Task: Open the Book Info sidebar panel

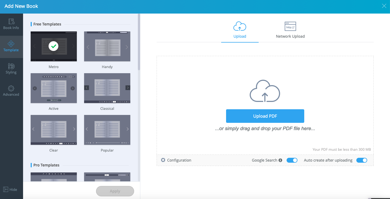Action: [11, 24]
